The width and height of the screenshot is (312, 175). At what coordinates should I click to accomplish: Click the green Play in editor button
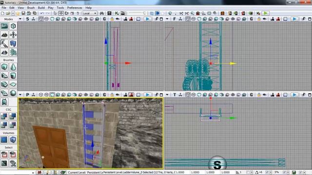pos(265,13)
